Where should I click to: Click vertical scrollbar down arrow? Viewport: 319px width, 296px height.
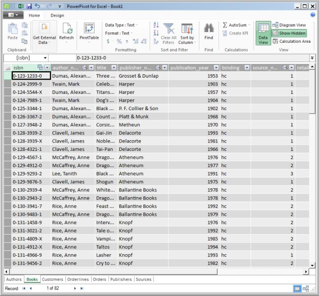pyautogui.click(x=312, y=266)
